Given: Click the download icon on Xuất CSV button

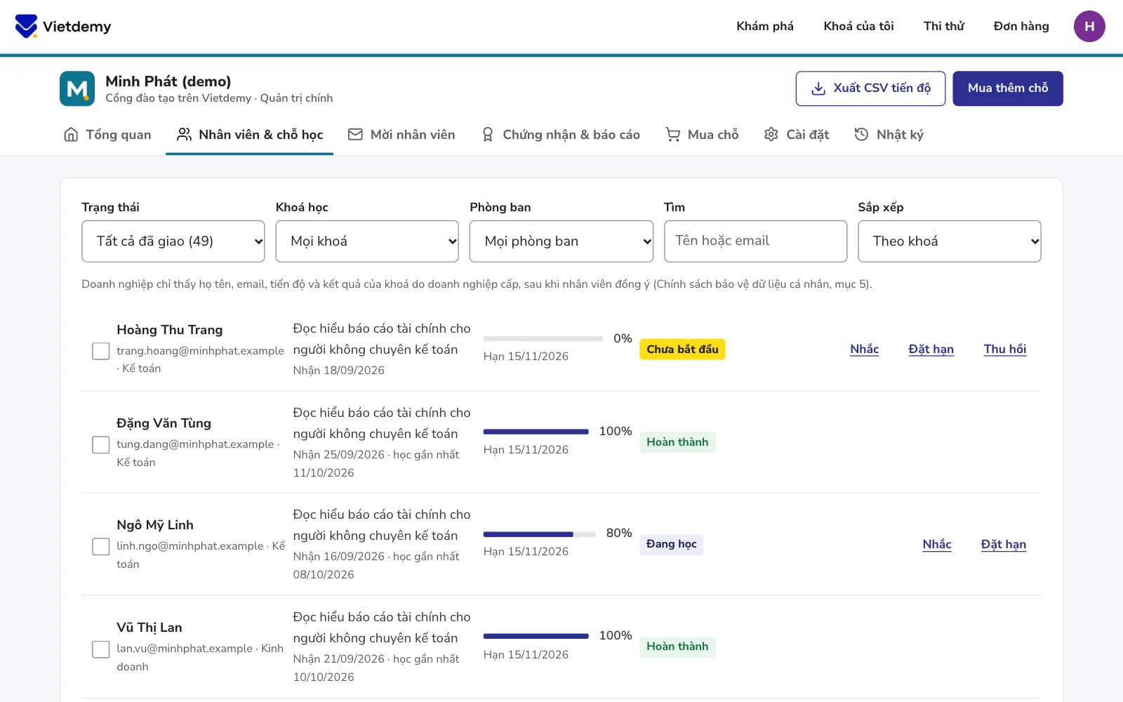Looking at the screenshot, I should [818, 88].
